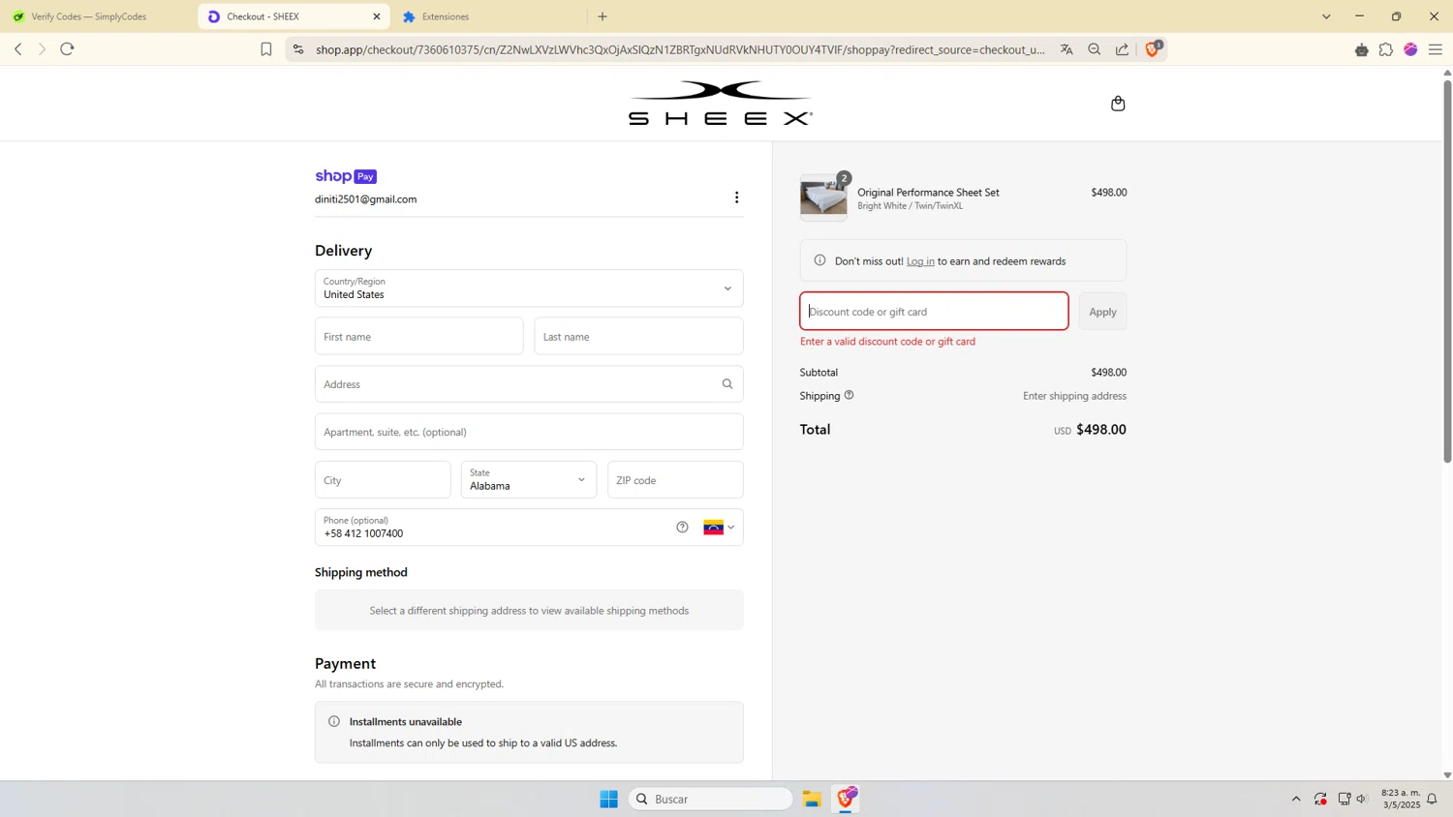Click the Brave profile avatar icon
Image resolution: width=1453 pixels, height=817 pixels.
[x=1410, y=49]
